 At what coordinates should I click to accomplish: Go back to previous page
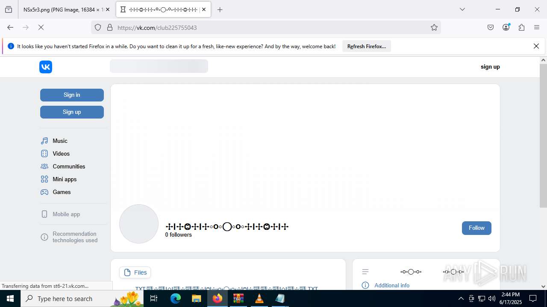[x=10, y=27]
